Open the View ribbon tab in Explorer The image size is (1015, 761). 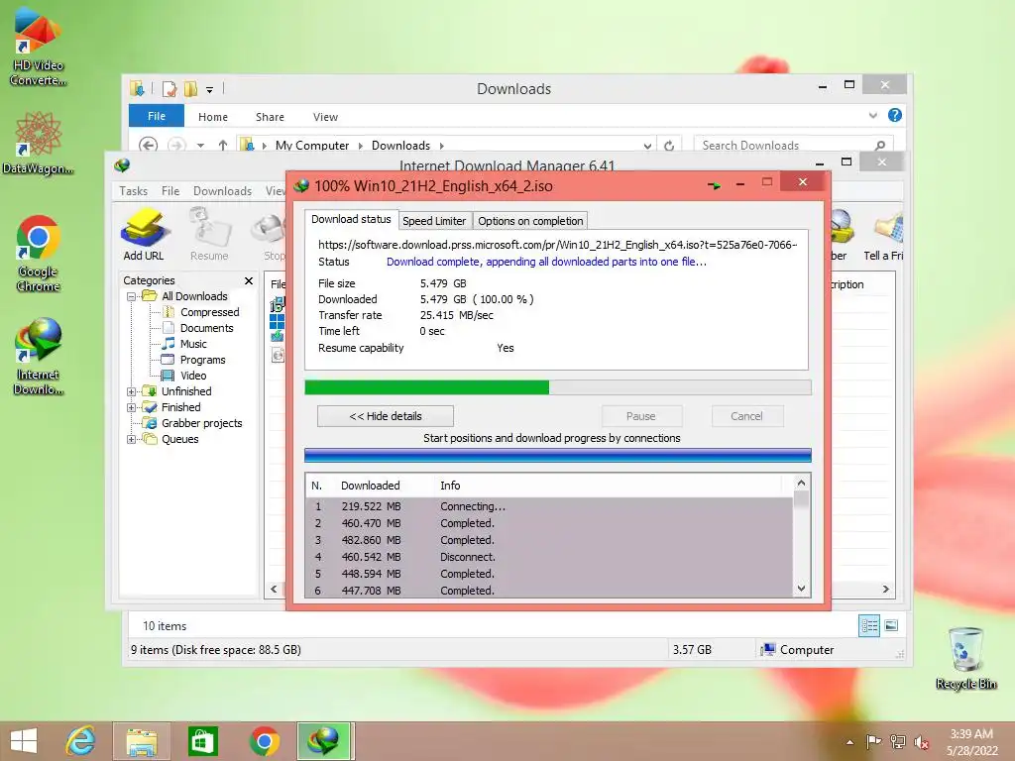point(325,117)
